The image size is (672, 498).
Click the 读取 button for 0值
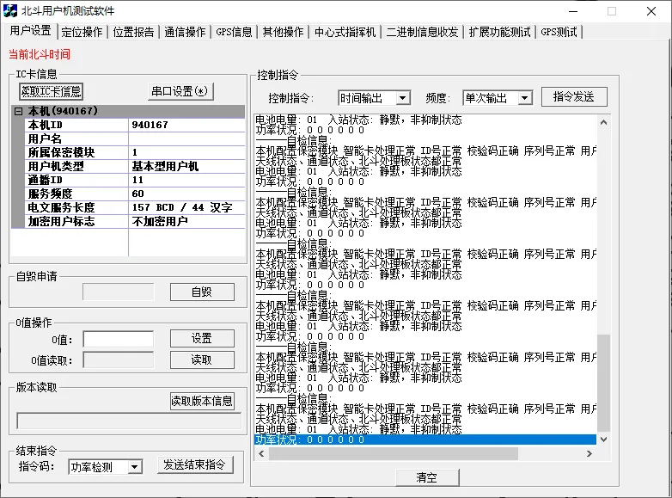pos(202,360)
